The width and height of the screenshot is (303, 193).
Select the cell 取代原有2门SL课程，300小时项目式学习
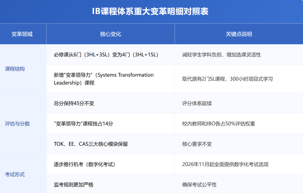pos(239,79)
